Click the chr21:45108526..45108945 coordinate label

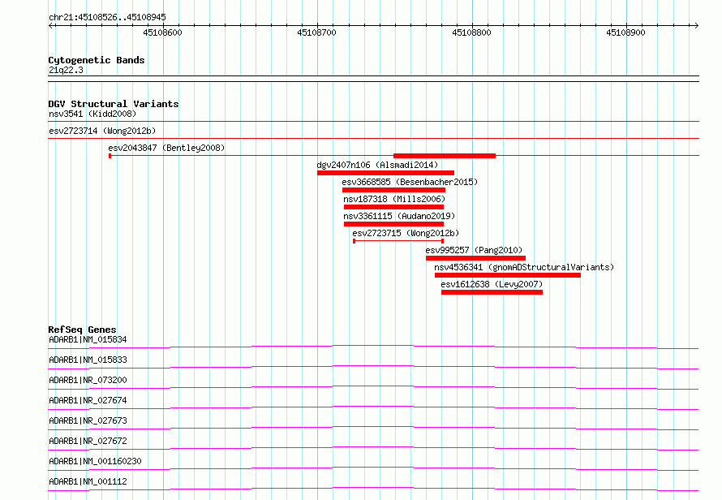coord(107,17)
